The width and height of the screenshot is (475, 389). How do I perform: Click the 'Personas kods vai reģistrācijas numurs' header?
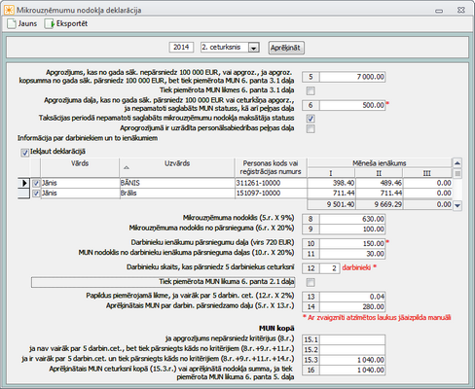pyautogui.click(x=271, y=167)
